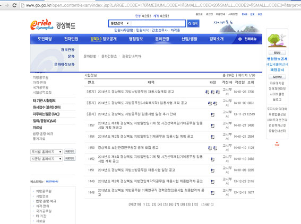
Task: Open the 문화관광 main menu
Action: pos(162,39)
